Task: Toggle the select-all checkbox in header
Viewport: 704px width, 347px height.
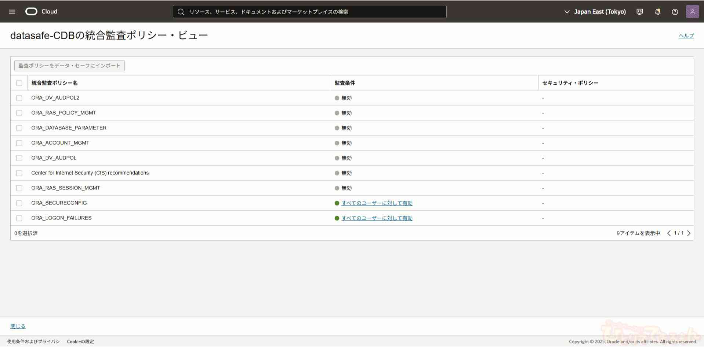Action: [19, 83]
